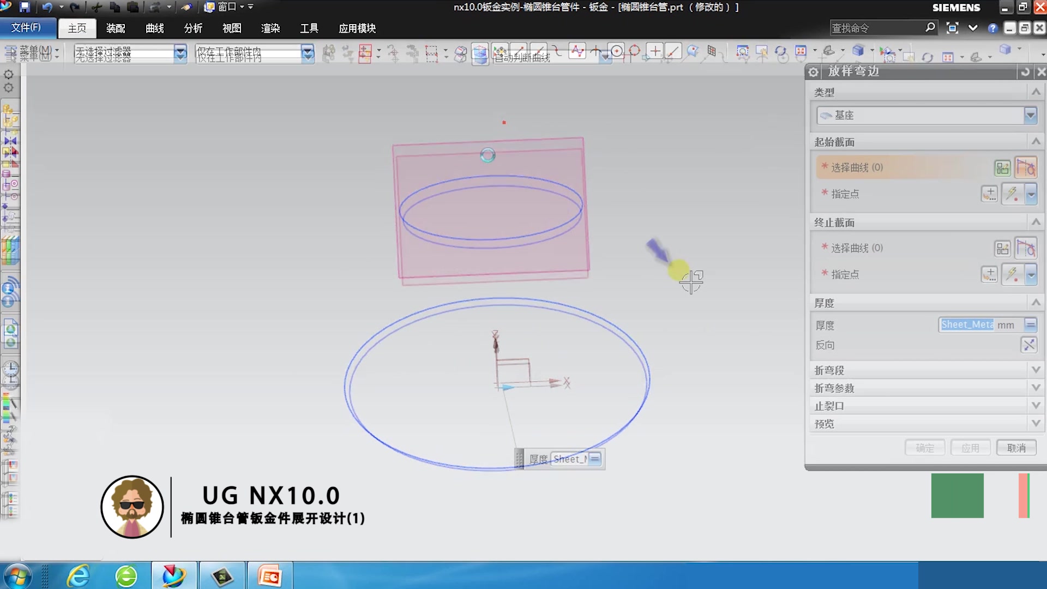Click the 查找命令 search field
This screenshot has height=589, width=1047.
(x=877, y=28)
